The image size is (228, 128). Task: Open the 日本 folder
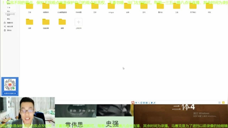[x=95, y=6]
